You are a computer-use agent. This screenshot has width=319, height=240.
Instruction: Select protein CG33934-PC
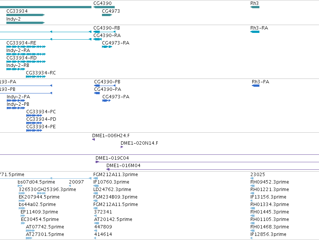point(34,116)
